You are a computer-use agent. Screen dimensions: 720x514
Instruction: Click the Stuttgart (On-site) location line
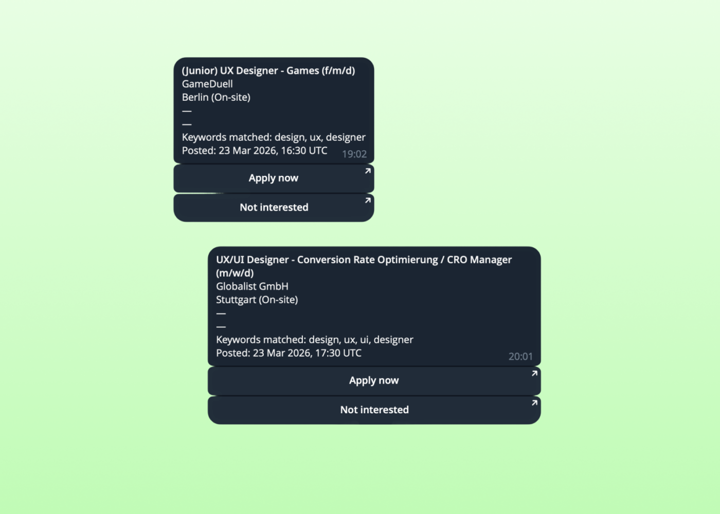(257, 300)
